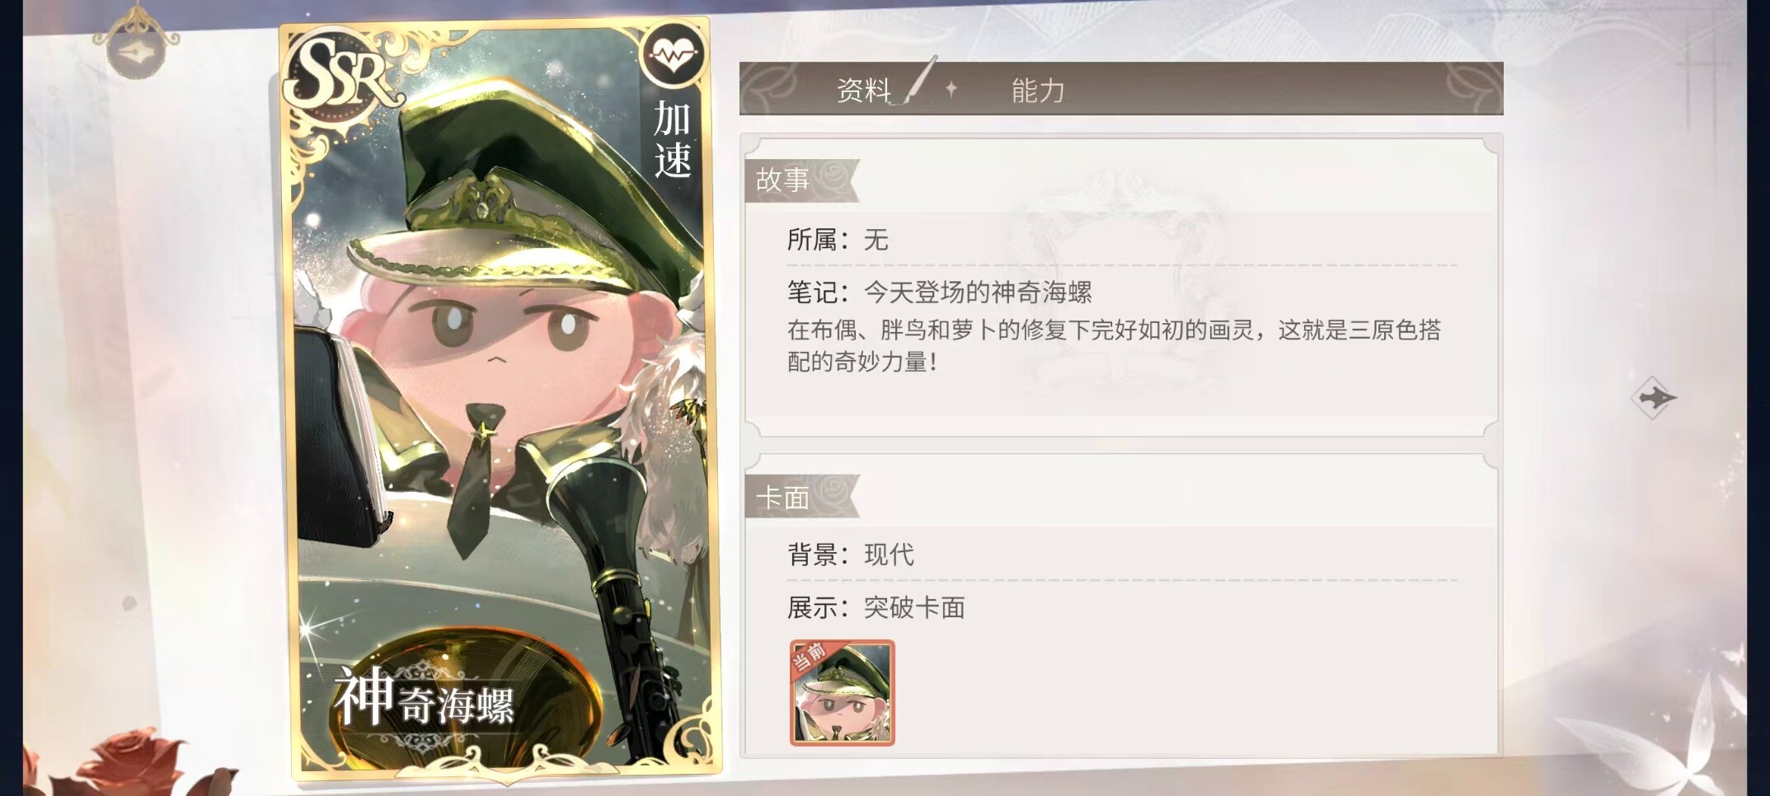Click the 笔记 title 今天登场的神奇海螺

pyautogui.click(x=977, y=292)
